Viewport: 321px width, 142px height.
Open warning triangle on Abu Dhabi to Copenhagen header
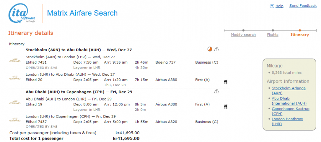pyautogui.click(x=216, y=91)
